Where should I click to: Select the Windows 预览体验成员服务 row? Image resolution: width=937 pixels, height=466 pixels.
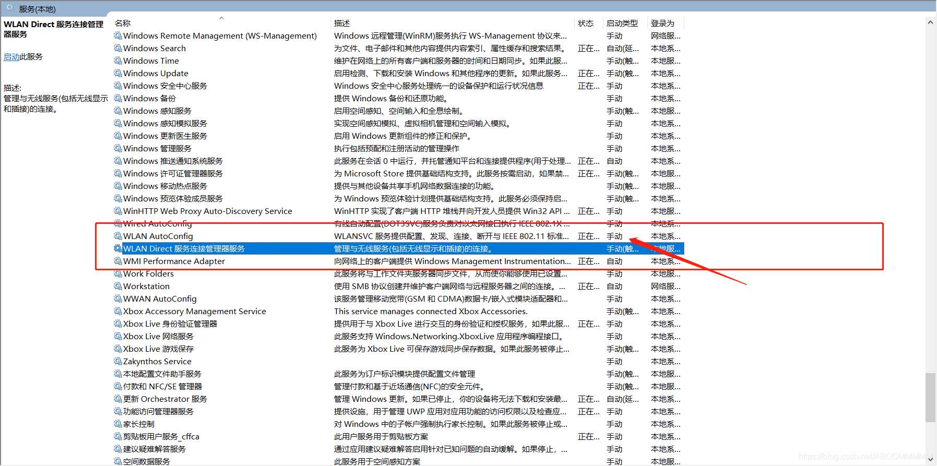click(398, 198)
